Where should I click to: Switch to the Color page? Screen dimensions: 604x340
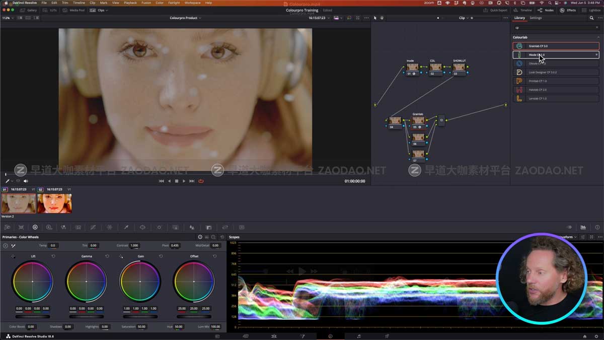(330, 336)
